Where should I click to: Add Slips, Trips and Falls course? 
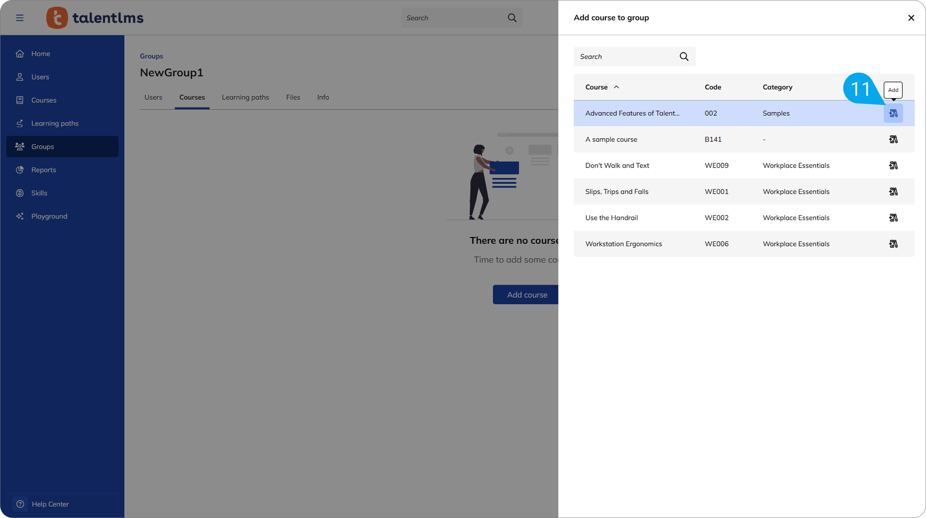click(x=893, y=192)
